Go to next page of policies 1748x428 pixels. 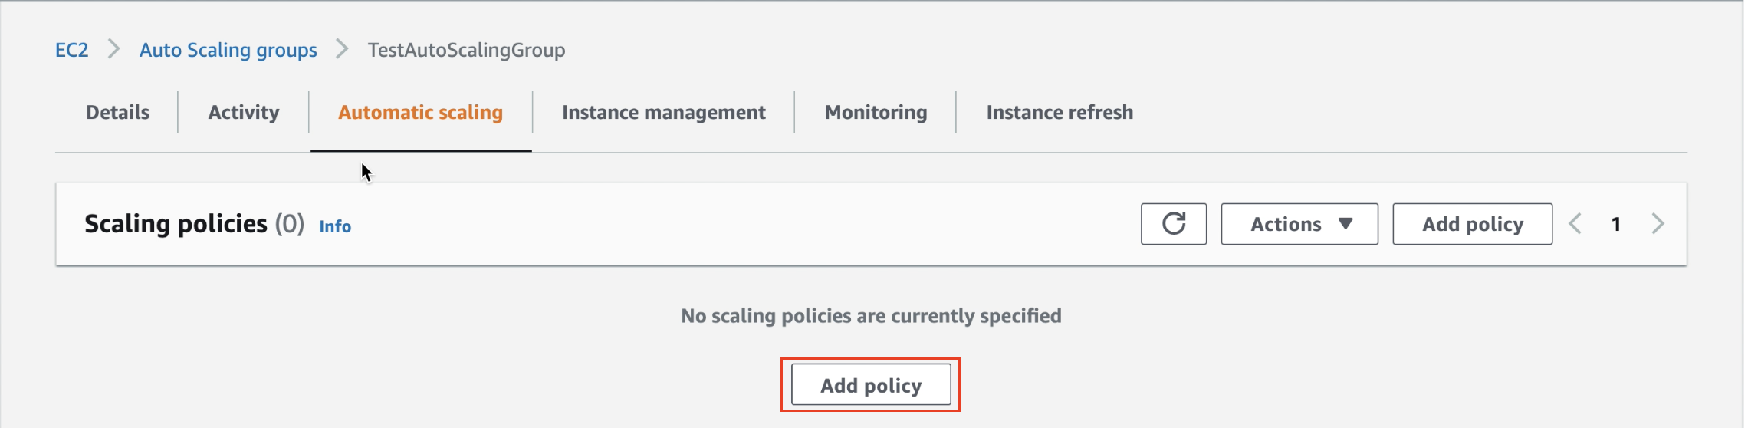point(1658,224)
